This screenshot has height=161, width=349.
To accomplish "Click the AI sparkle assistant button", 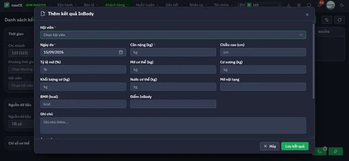I will click(336, 151).
